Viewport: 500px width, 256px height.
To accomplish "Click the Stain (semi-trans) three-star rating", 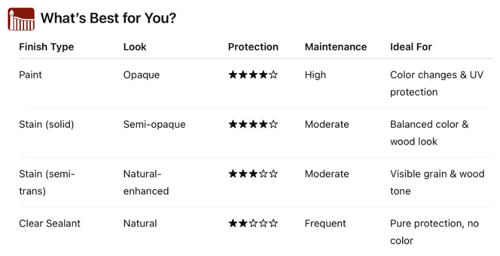I will tap(253, 174).
